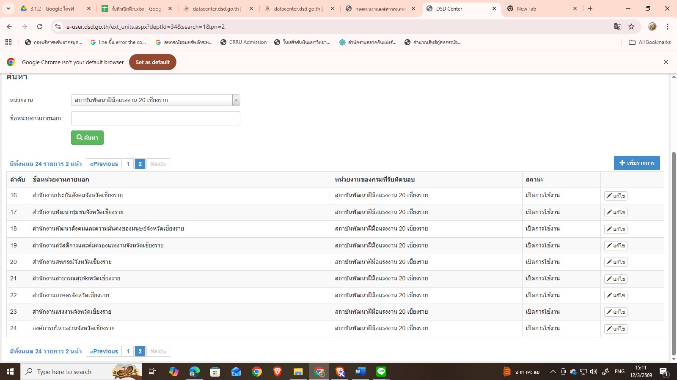Click the bottom «Previous pagination link
This screenshot has width=677, height=380.
pos(104,351)
